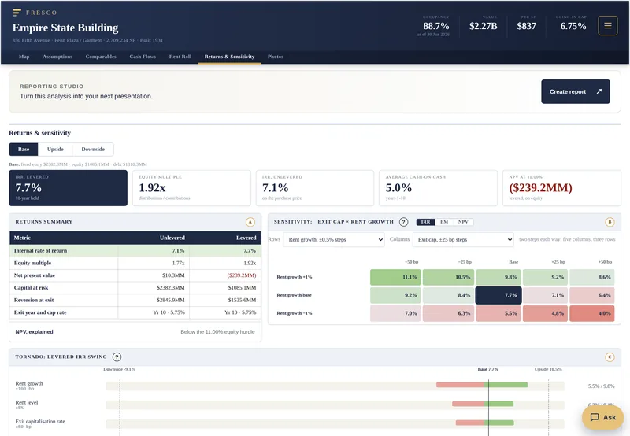Viewport: 630px width, 436px height.
Task: Click the Reversion at exit row label
Action: click(34, 301)
